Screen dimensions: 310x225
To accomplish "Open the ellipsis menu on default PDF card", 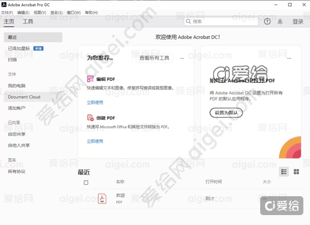I will pyautogui.click(x=289, y=58).
